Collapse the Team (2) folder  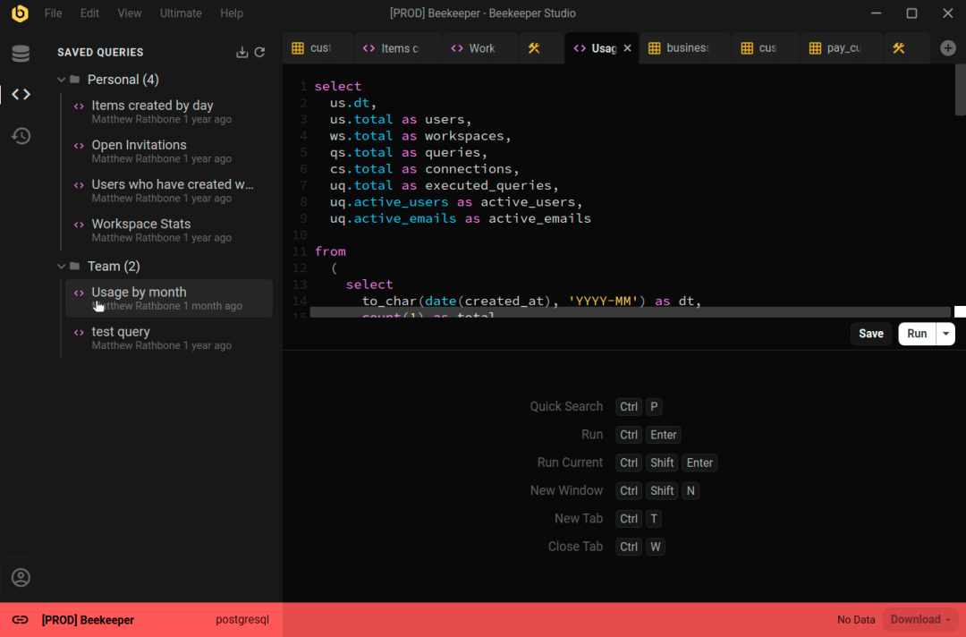[x=62, y=267]
